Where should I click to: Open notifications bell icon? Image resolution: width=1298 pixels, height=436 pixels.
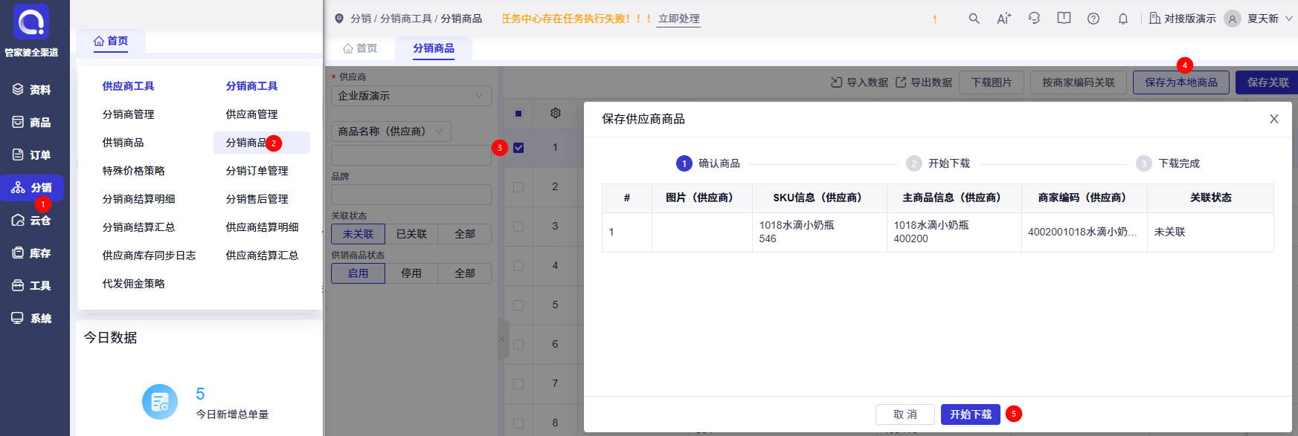point(1123,19)
